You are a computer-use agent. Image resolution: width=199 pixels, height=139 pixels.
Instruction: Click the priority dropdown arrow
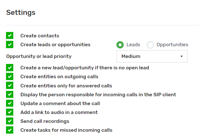point(182,56)
